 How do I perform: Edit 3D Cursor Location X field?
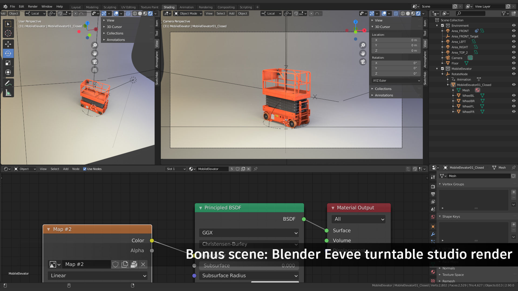396,40
